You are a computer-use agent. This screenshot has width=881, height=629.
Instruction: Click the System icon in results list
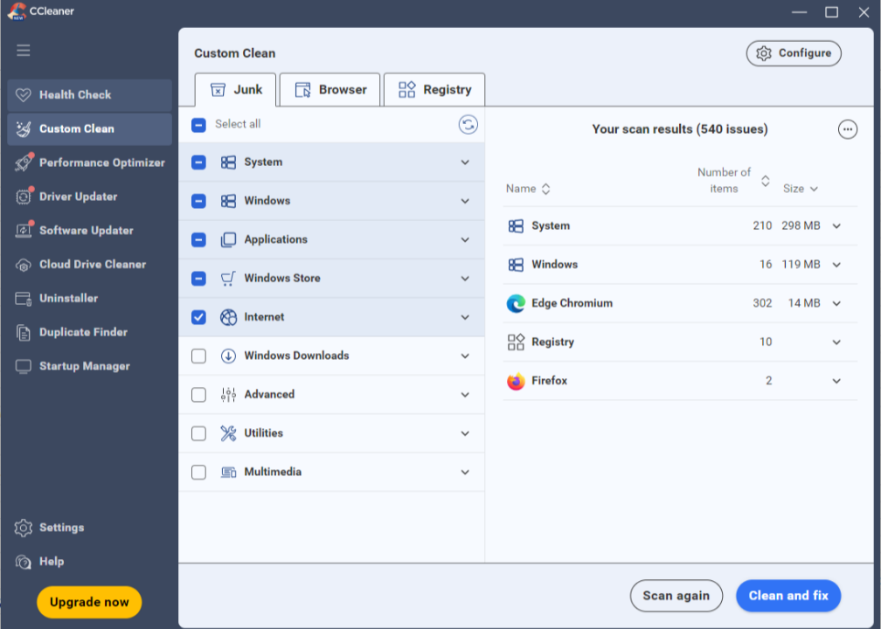pos(516,225)
